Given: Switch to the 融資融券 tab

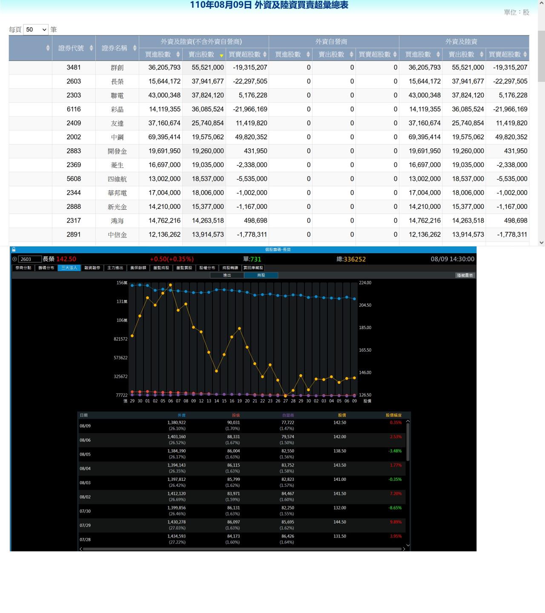Looking at the screenshot, I should (92, 268).
